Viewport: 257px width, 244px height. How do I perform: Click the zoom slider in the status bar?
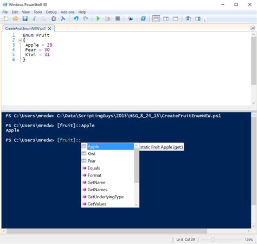click(213, 240)
